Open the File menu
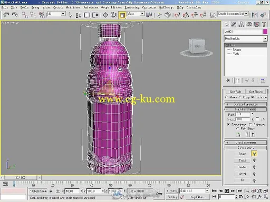This screenshot has width=270, height=202. click(x=5, y=7)
